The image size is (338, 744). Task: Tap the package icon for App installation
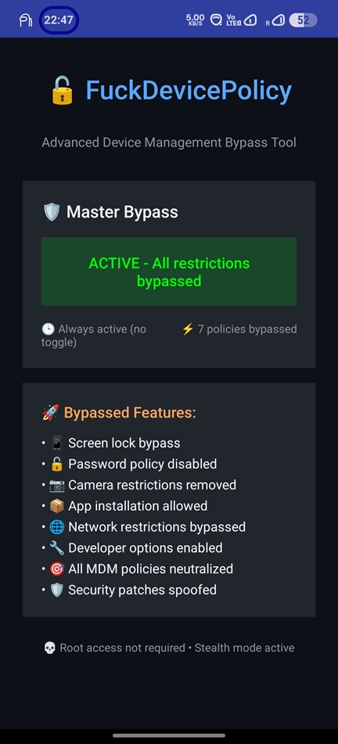tap(57, 506)
